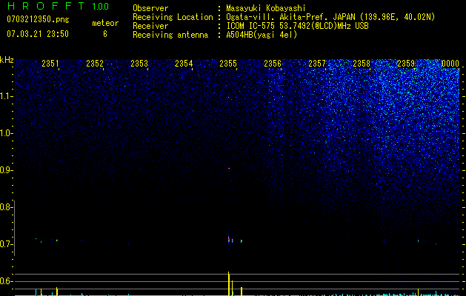The height and width of the screenshot is (296, 466).
Task: Click the 2359 time marker
Action: (406, 64)
